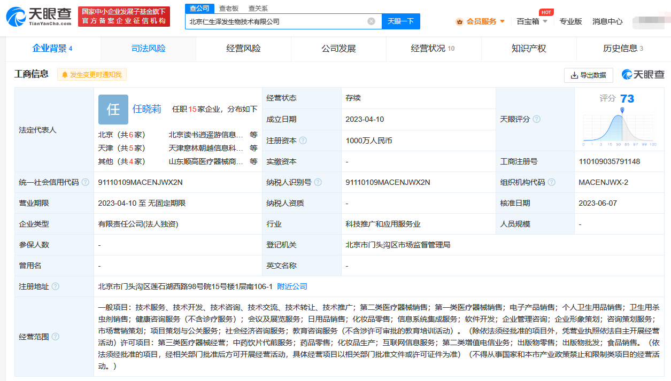Switch to the 查关系 search tab
Viewport: 671px width, 381px height.
pyautogui.click(x=258, y=8)
